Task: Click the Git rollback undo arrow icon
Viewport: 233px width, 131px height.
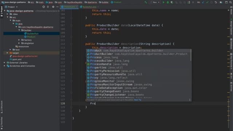Action: (216, 2)
